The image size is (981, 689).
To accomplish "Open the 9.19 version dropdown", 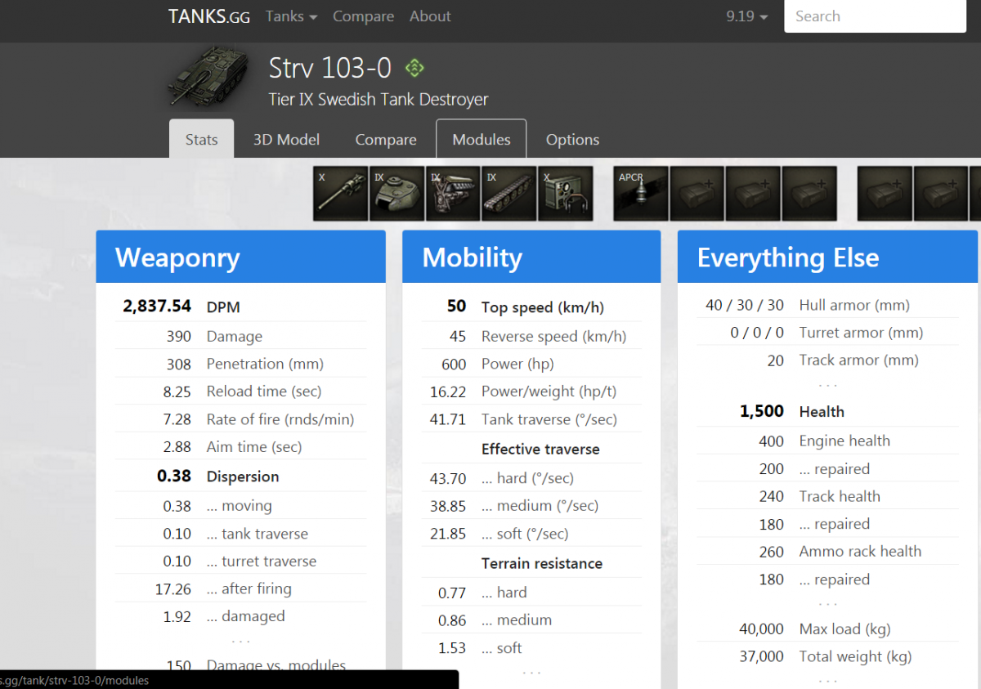I will pos(747,16).
